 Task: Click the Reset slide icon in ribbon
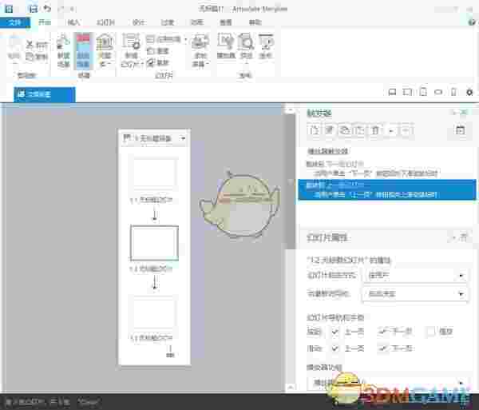pos(151,51)
